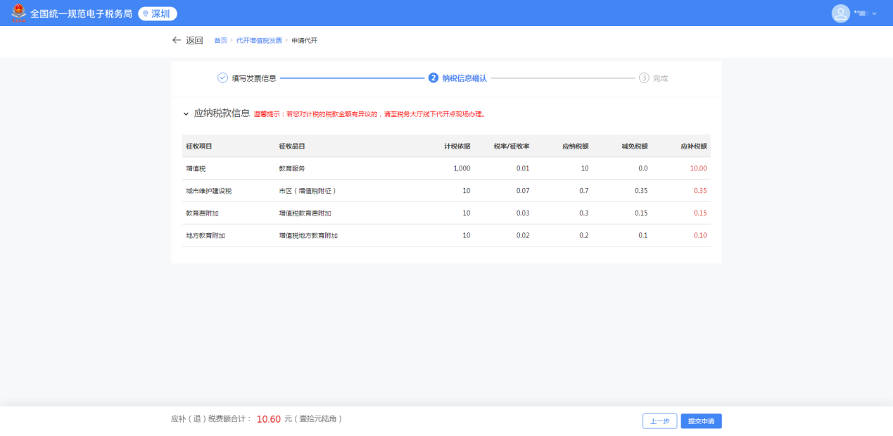Select the 市区（增值税附征） cell

[308, 191]
